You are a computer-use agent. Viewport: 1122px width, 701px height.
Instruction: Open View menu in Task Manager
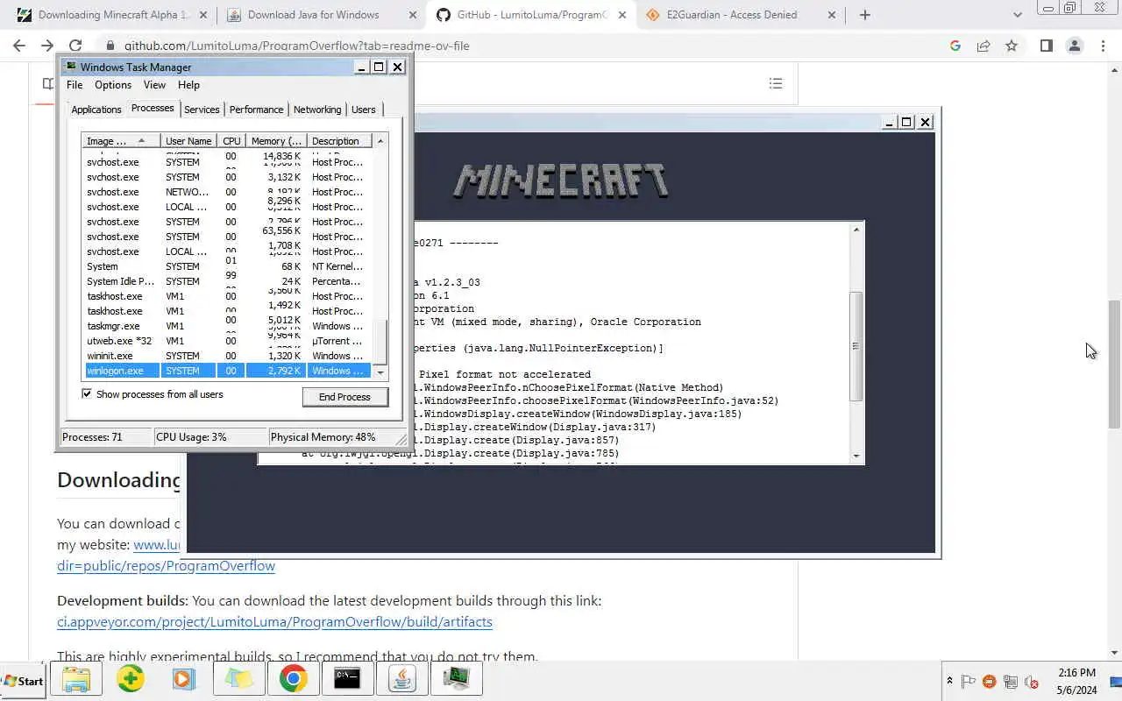[154, 85]
